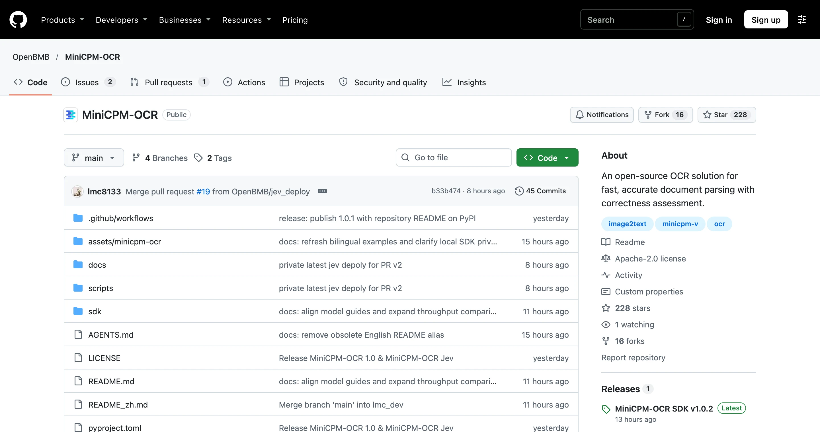This screenshot has height=432, width=820.
Task: Expand commit message ellipsis button
Action: pos(322,191)
